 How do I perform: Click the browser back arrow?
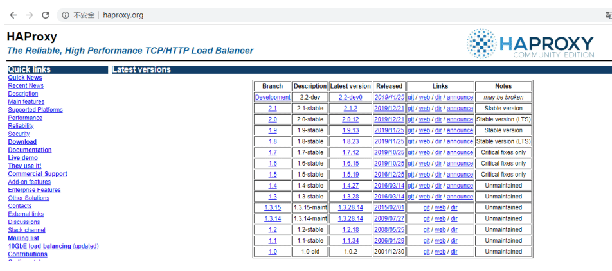[x=14, y=15]
